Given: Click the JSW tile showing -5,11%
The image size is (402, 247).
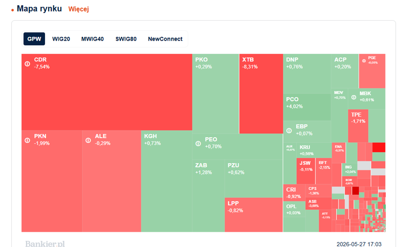Looking at the screenshot, I should click(306, 171).
